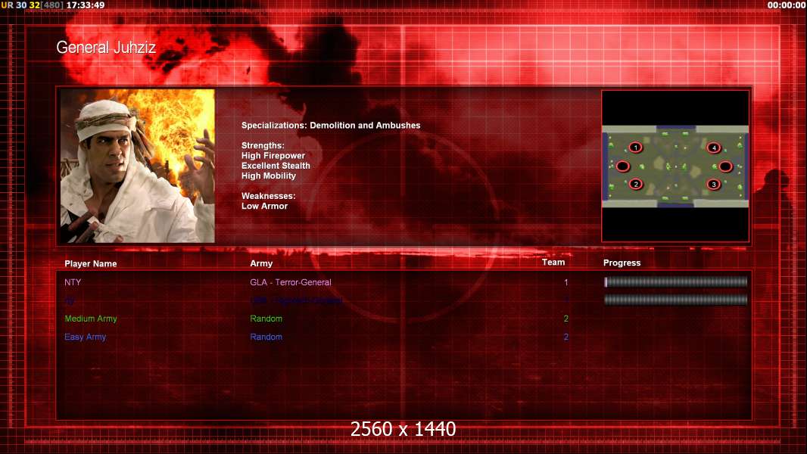Click the loading progress bar below NTY's

pyautogui.click(x=676, y=300)
